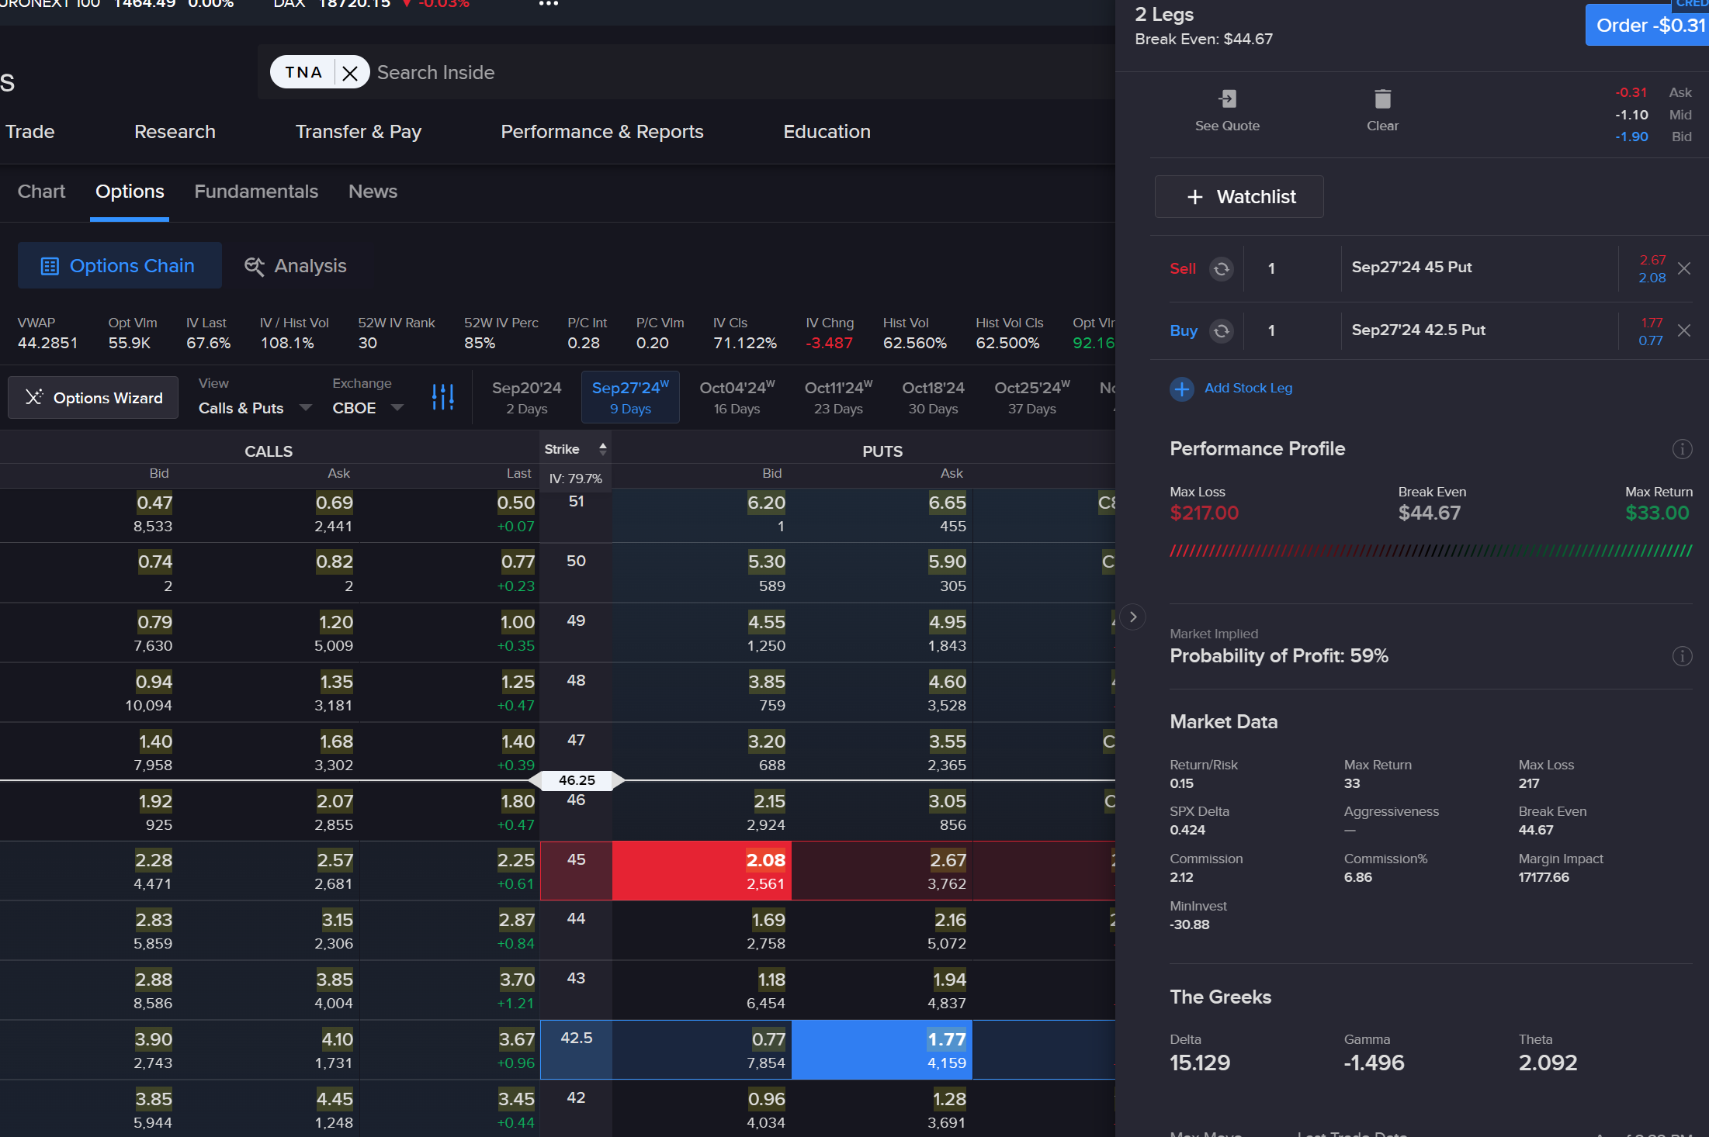Click call ask 2.07 at strike 46

(335, 801)
